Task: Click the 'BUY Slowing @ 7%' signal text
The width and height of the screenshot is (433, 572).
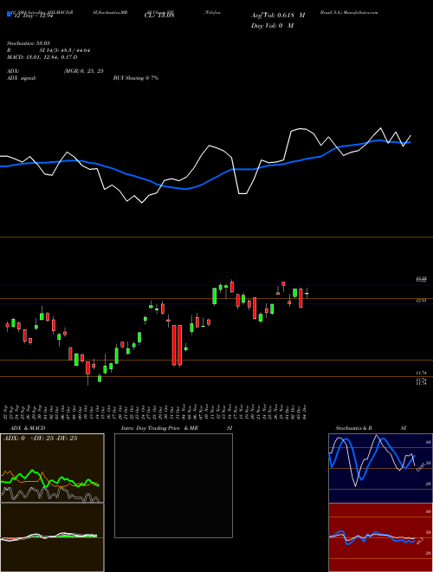Action: (136, 78)
